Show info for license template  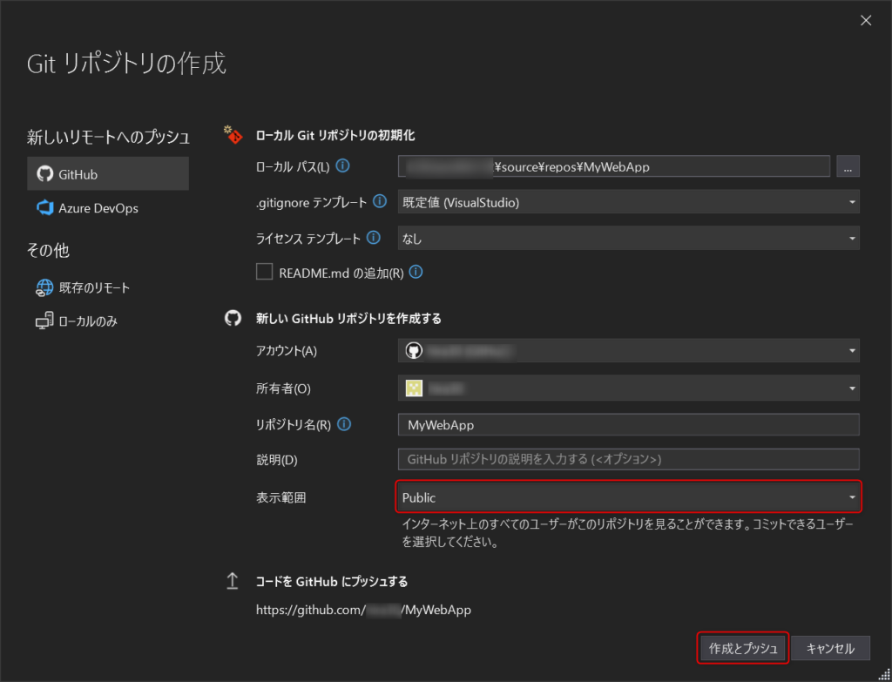(x=373, y=238)
